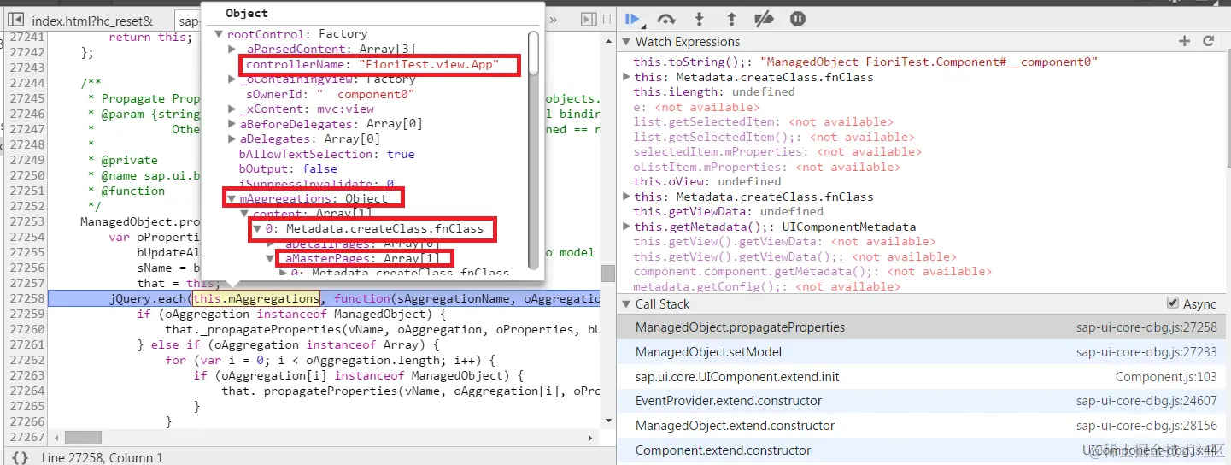Expand _xContent: mvc:view node
1231x465 pixels.
[232, 109]
